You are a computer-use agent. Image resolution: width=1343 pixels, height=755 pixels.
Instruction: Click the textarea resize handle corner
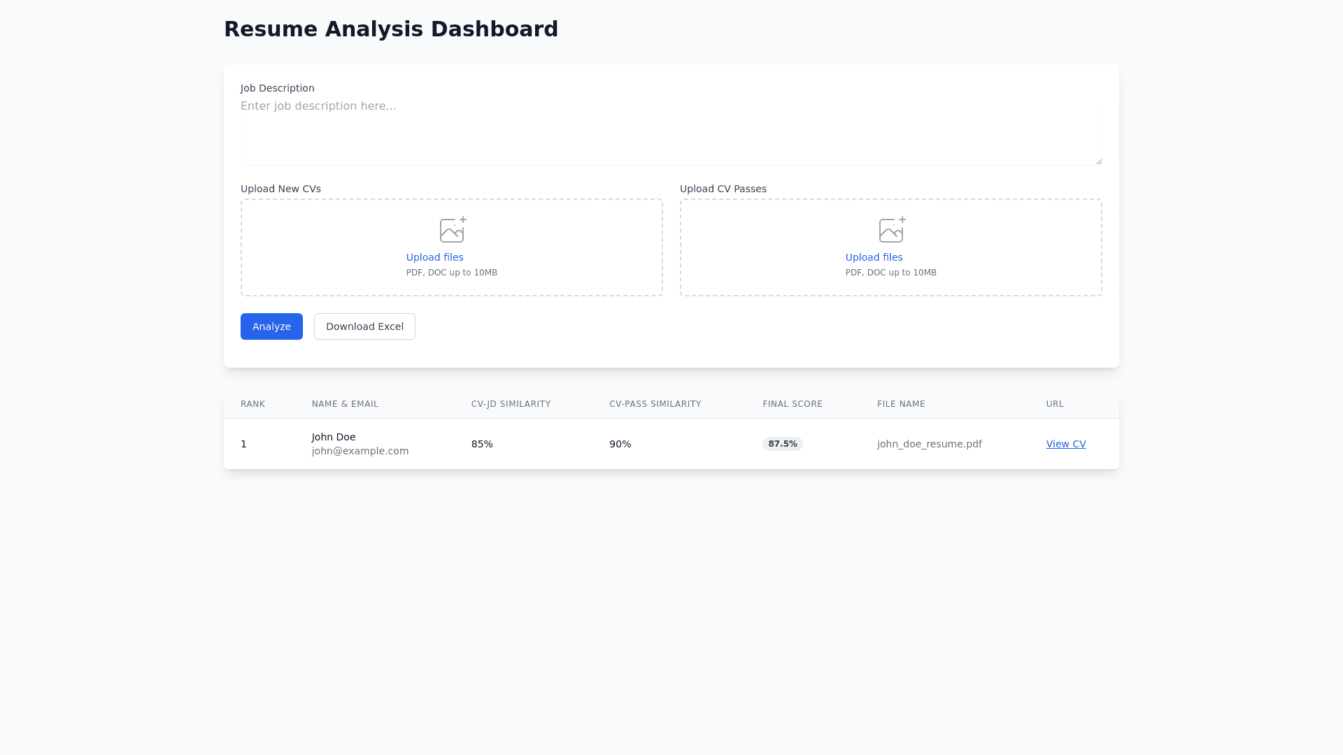[x=1099, y=161]
